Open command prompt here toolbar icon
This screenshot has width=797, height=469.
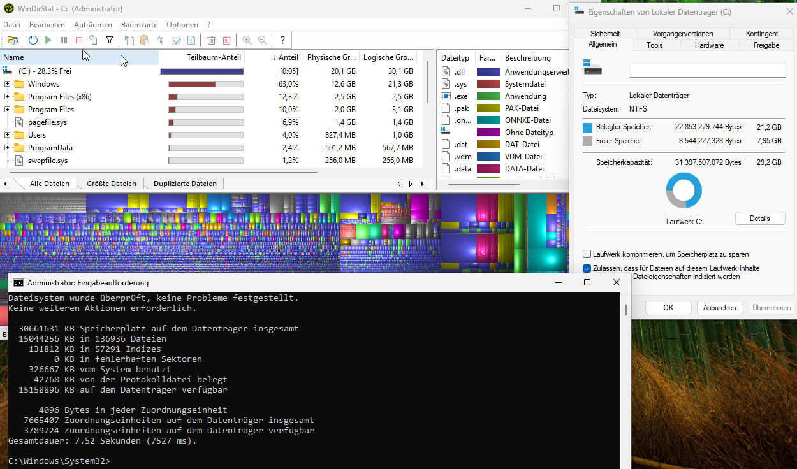pos(176,40)
